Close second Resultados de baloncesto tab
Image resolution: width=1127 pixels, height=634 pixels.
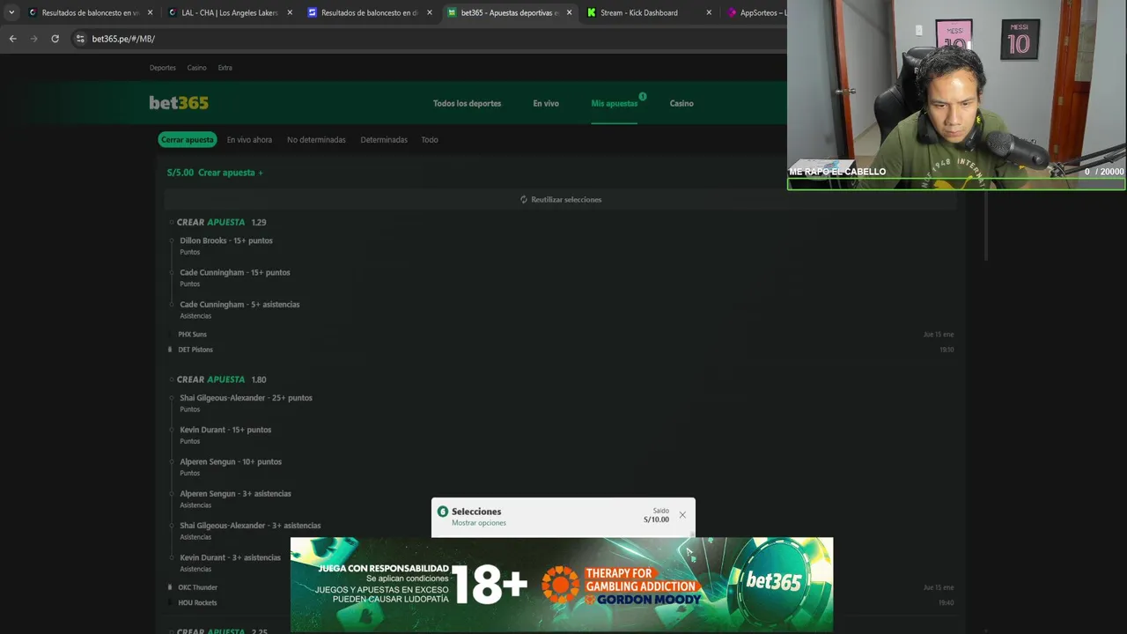click(x=430, y=12)
